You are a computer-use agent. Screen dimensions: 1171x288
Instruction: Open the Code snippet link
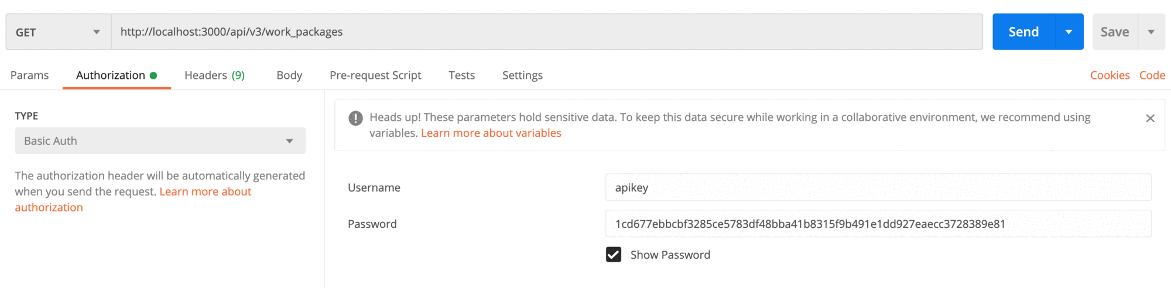[x=1152, y=75]
